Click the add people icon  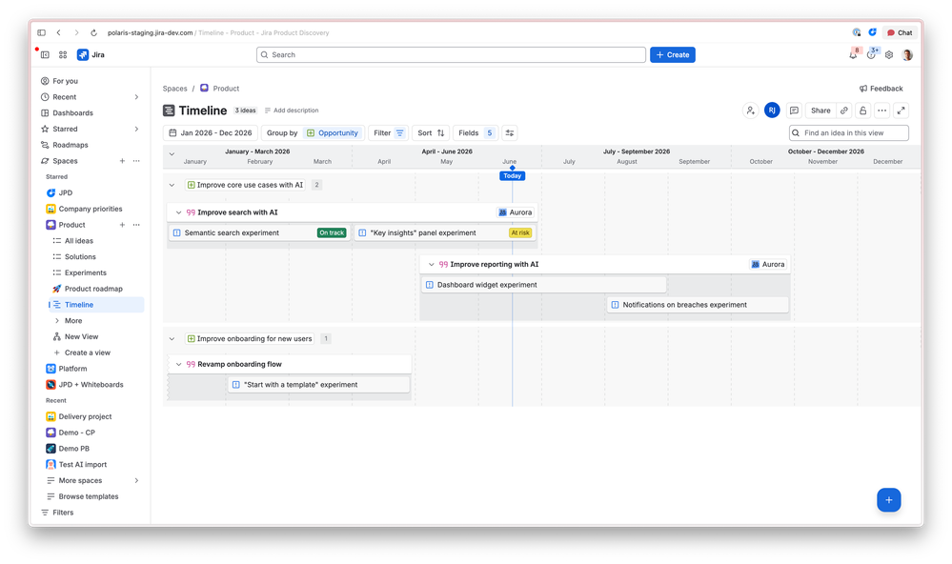(751, 111)
